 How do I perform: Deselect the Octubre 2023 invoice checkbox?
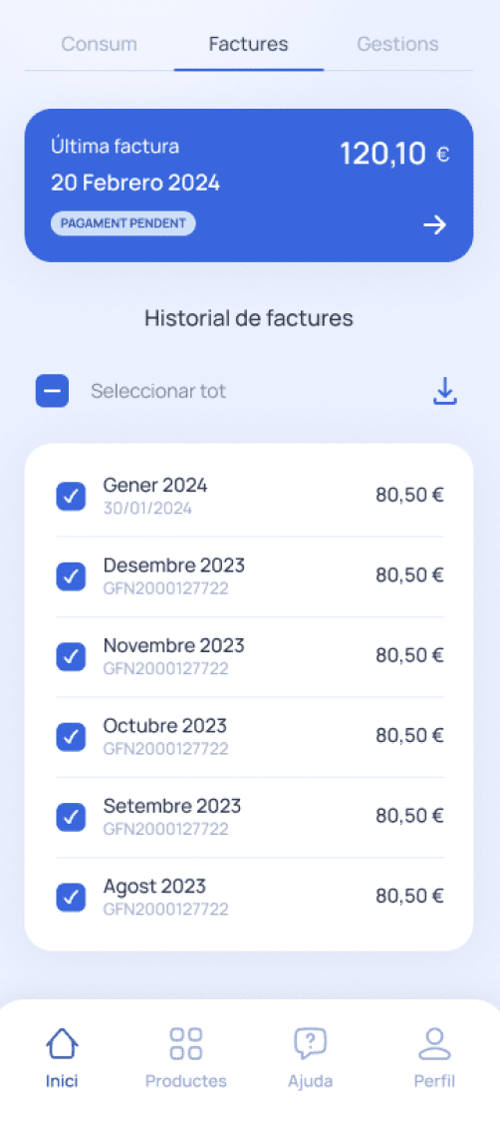(71, 737)
